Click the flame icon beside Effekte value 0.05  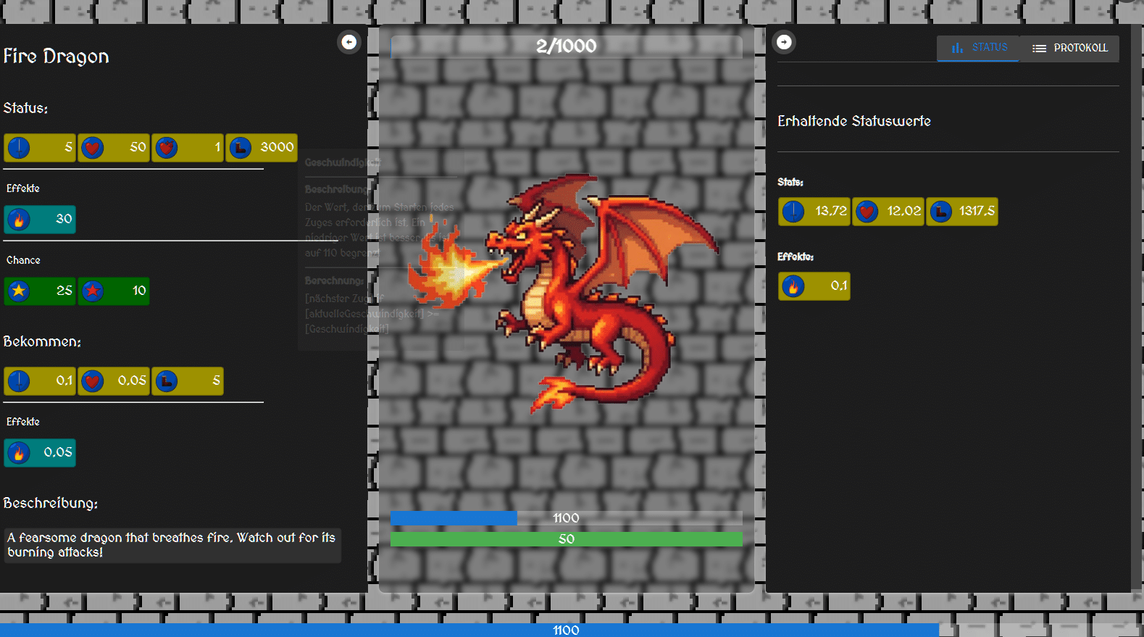coord(19,453)
